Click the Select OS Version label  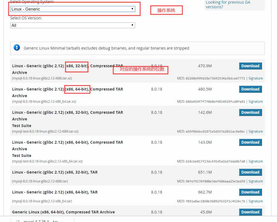(26, 18)
